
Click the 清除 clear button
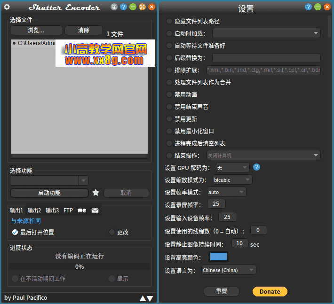[84, 30]
